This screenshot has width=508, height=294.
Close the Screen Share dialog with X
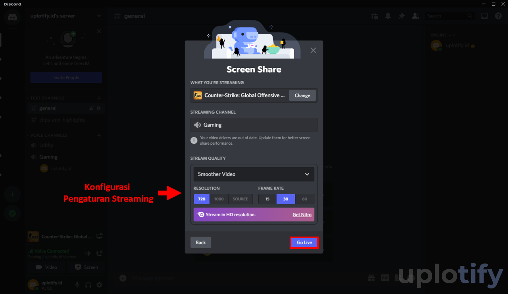coord(313,50)
